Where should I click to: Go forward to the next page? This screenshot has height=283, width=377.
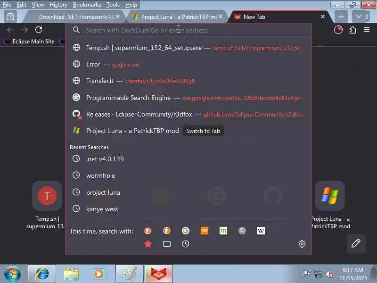(25, 30)
